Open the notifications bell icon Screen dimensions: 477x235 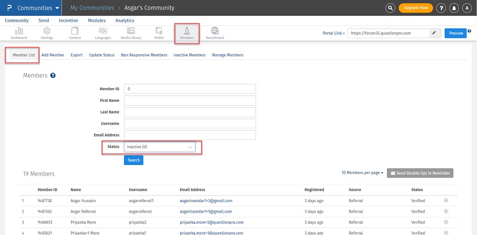point(454,8)
